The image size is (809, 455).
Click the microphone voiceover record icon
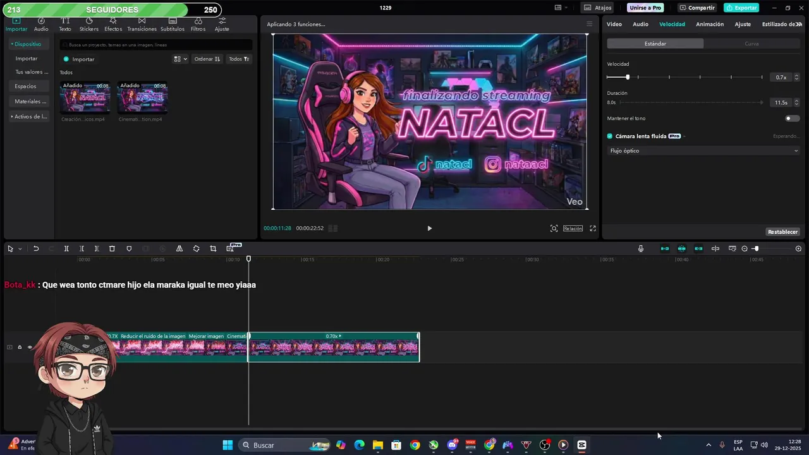click(641, 249)
